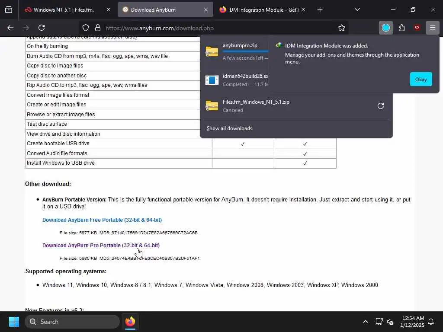The image size is (443, 332).
Task: Show hidden system tray icons
Action: 365,322
